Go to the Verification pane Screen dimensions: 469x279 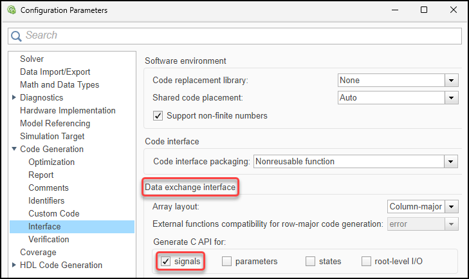coord(49,239)
